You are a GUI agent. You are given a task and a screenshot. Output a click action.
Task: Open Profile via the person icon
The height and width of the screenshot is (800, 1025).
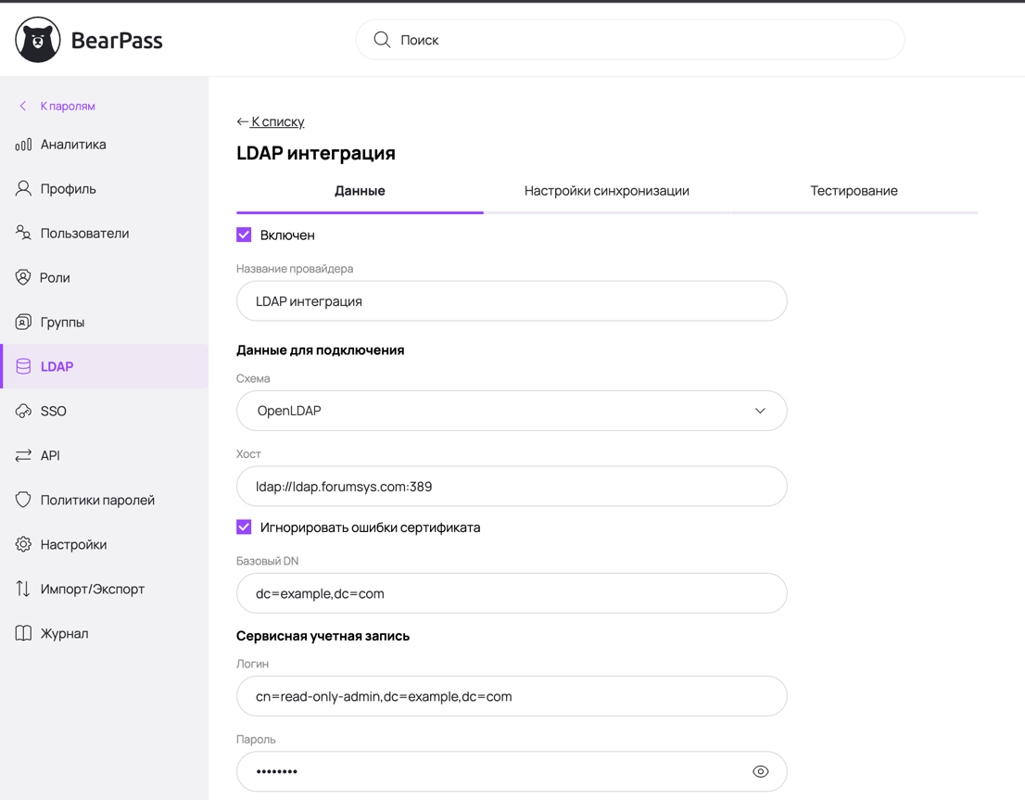[23, 189]
